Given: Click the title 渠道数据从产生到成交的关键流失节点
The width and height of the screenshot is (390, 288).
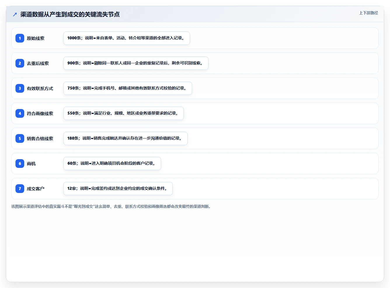Looking at the screenshot, I should click(x=70, y=14).
